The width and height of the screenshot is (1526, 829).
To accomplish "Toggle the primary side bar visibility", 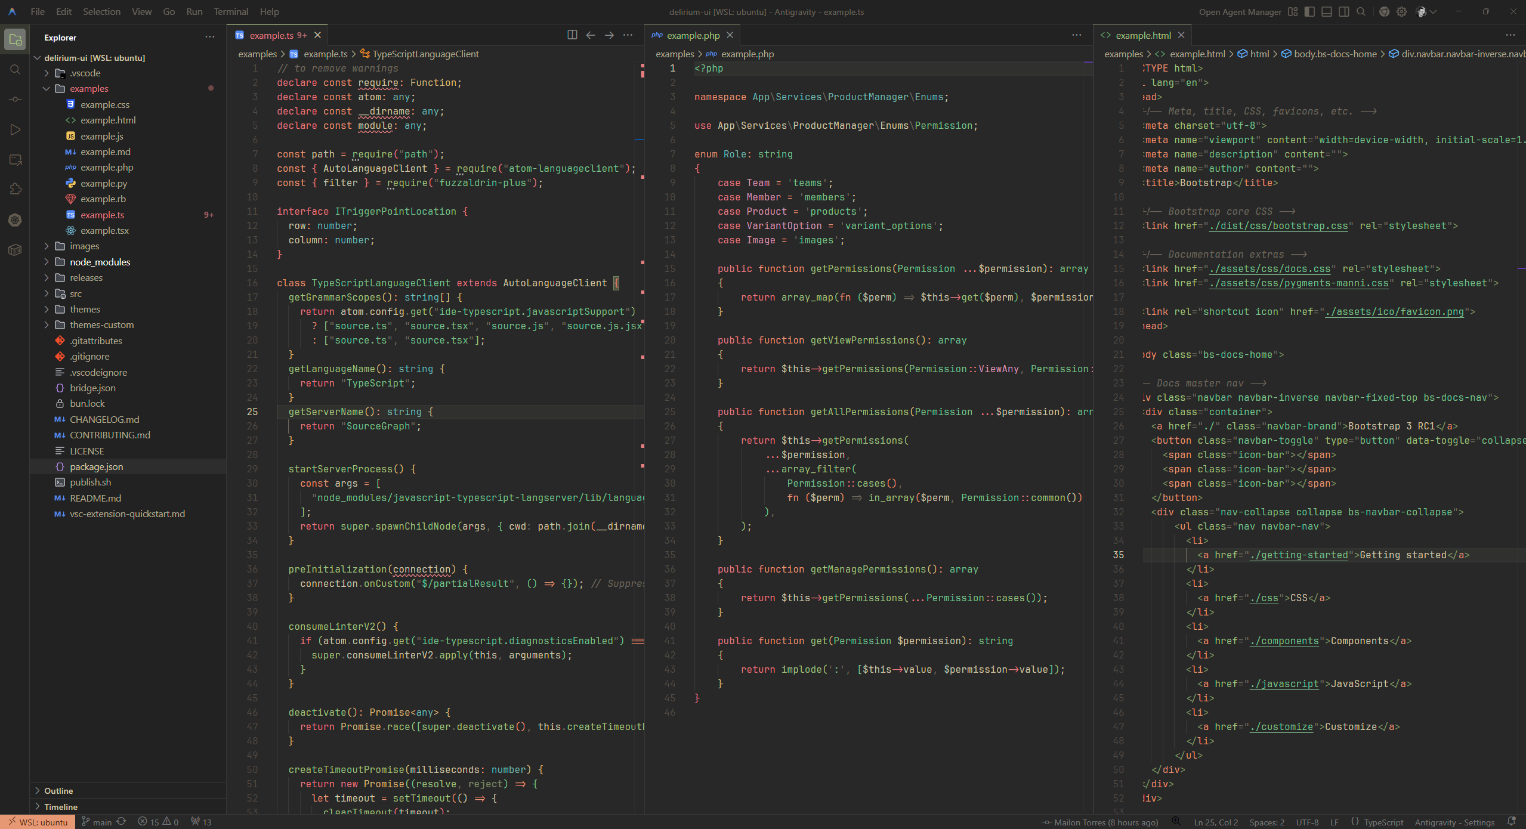I will pyautogui.click(x=1309, y=11).
